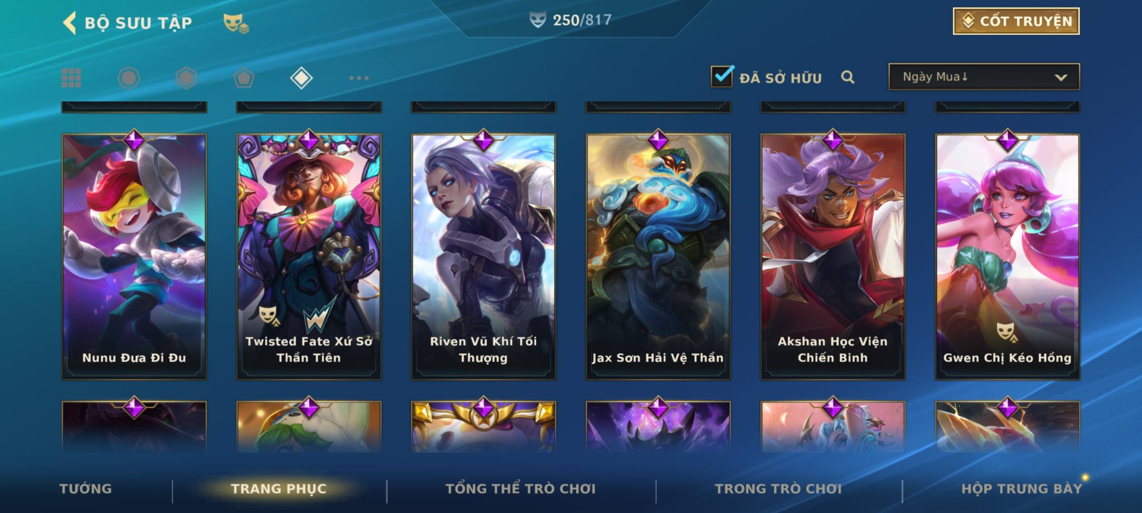Viewport: 1142px width, 513px height.
Task: Open the Gwen Chị Kéo Hồng skin card
Action: (1008, 256)
